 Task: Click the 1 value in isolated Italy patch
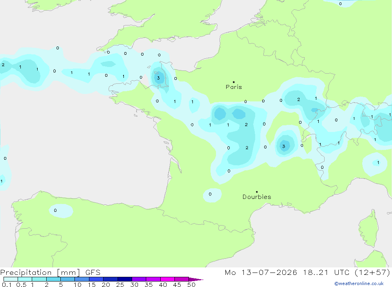(x=378, y=162)
